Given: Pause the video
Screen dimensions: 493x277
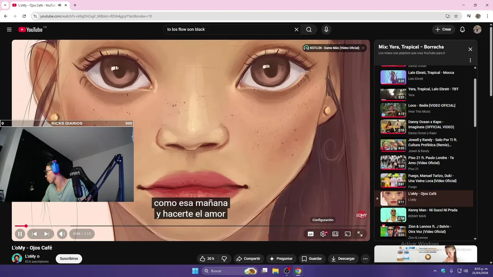Looking at the screenshot, I should pos(20,234).
